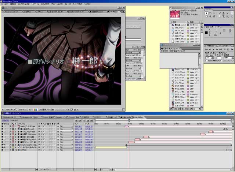Click timeline zoom slider at bottom
This screenshot has width=235, height=172.
(104, 169)
